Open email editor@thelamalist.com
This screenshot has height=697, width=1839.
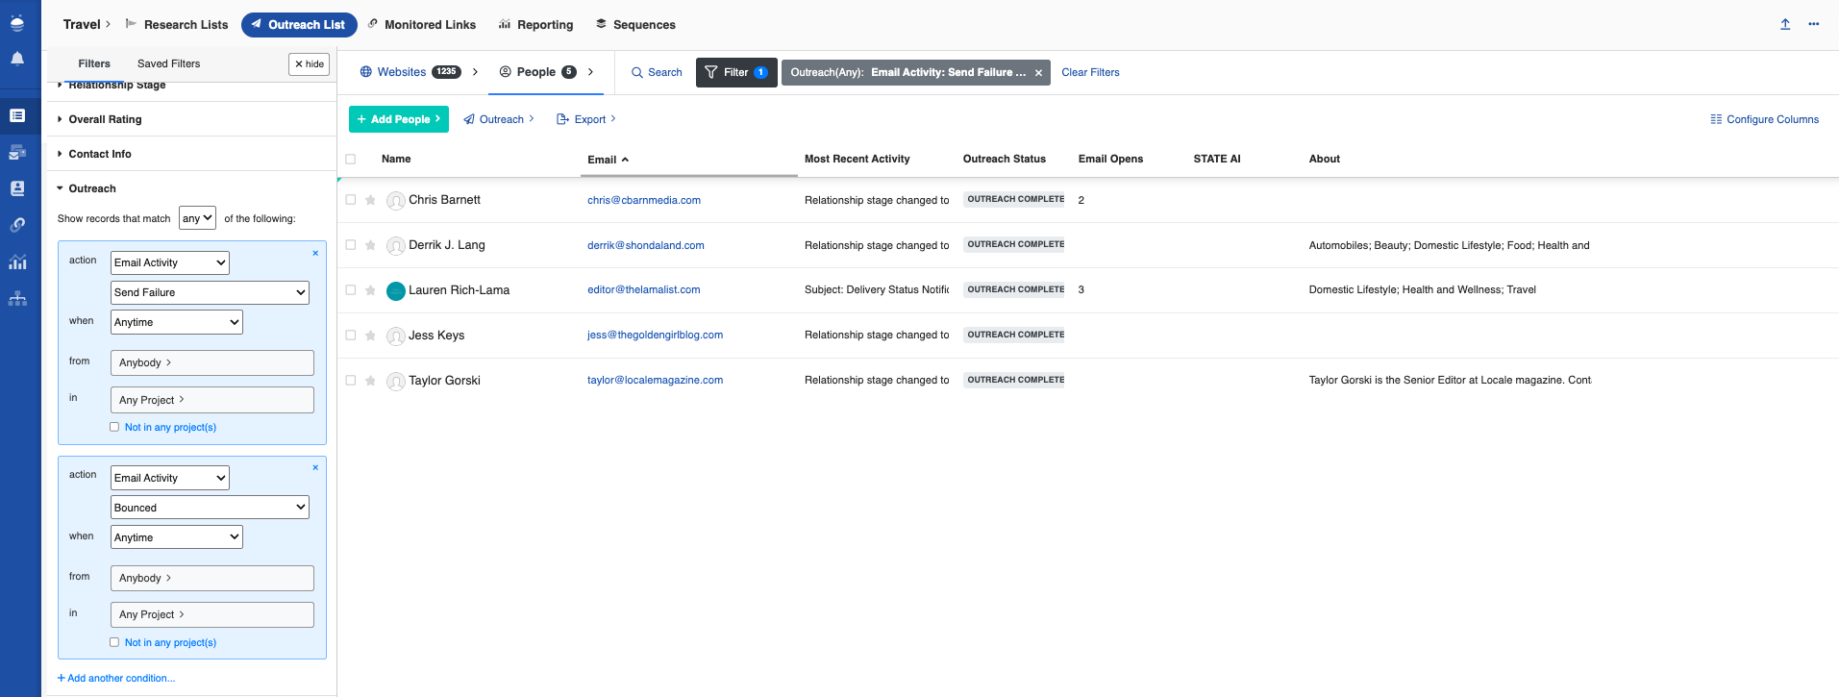coord(644,289)
